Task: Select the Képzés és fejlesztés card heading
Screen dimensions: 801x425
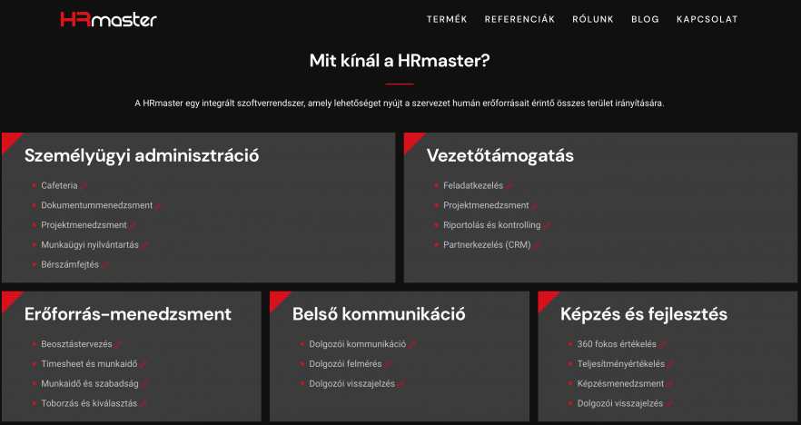Action: [x=644, y=314]
